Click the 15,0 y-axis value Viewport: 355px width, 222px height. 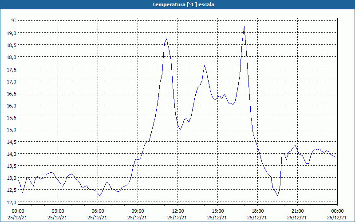12,130
